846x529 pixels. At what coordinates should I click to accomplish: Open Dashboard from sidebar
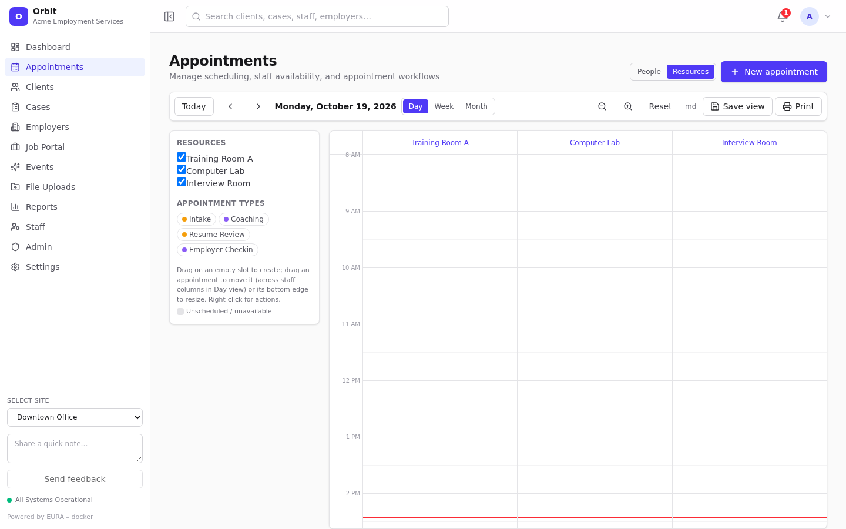75,47
